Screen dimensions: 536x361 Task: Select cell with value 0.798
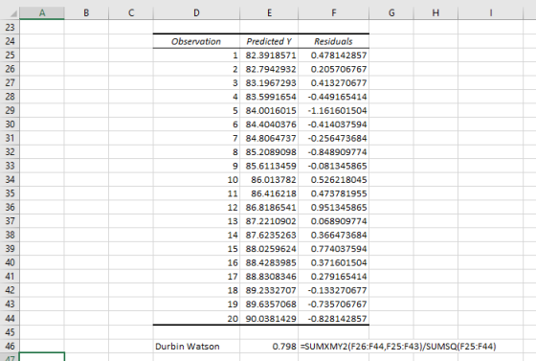coord(269,347)
